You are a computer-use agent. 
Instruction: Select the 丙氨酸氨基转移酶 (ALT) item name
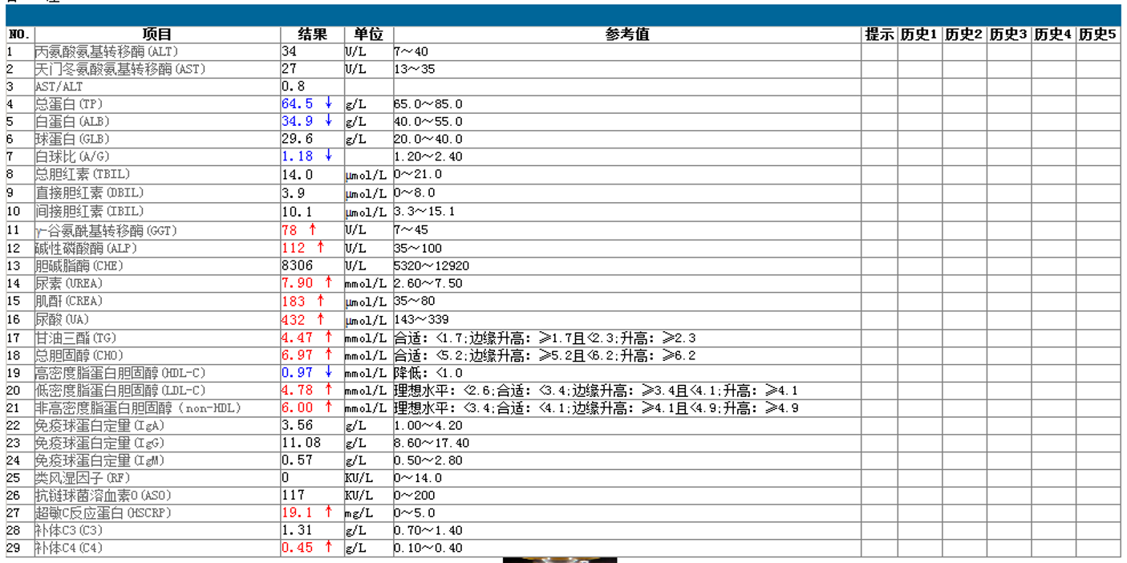click(107, 51)
